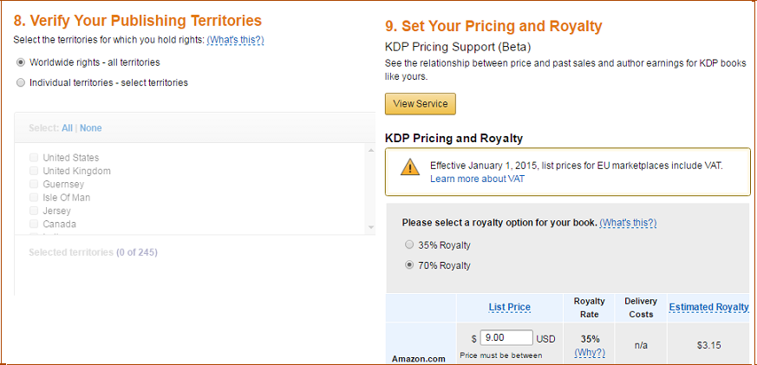Click the Estimated Royalty header link
The image size is (757, 365).
point(708,307)
